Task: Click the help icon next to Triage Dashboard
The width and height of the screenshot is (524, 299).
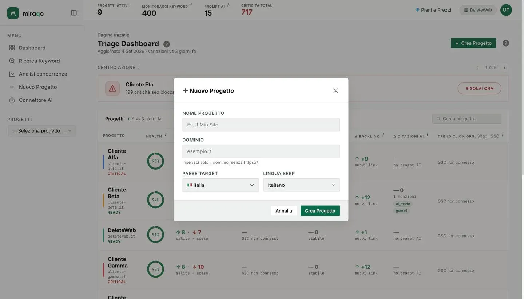Action: pos(167,44)
